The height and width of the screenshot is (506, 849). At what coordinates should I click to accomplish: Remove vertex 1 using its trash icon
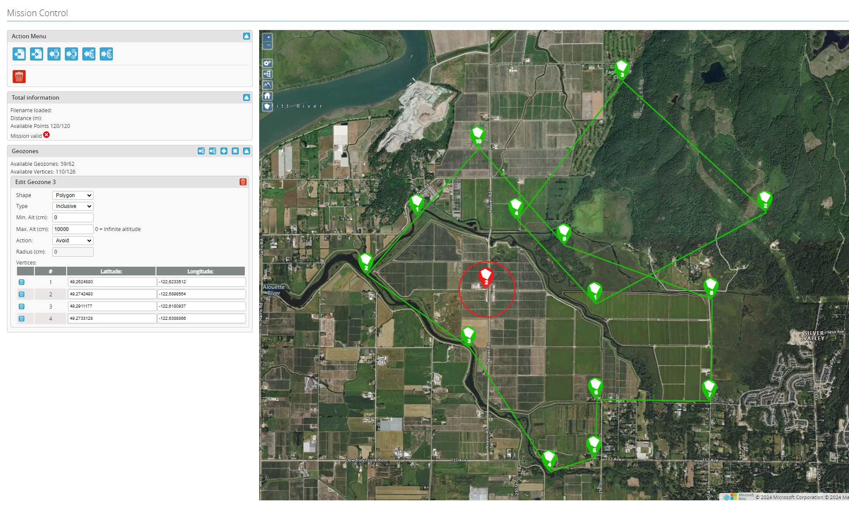click(x=21, y=282)
